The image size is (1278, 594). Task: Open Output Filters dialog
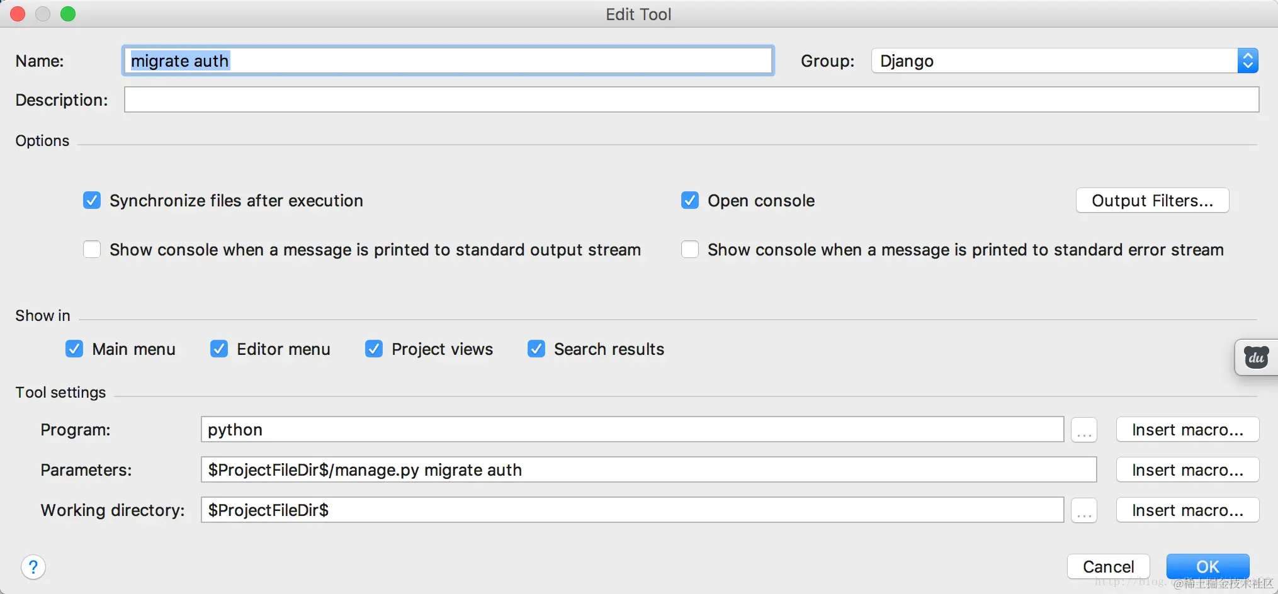click(1152, 201)
